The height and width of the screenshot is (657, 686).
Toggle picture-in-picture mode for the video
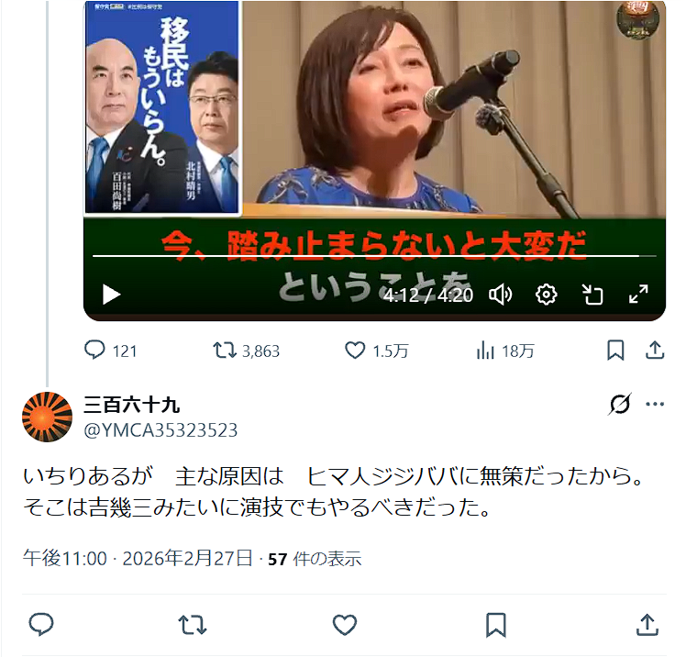coord(592,295)
